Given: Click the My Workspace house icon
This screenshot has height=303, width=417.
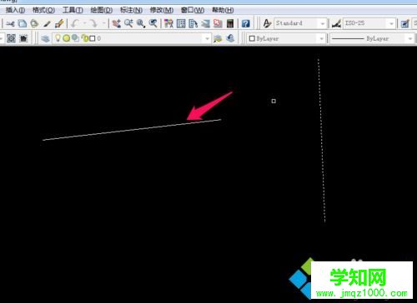Looking at the screenshot, I should tap(23, 38).
